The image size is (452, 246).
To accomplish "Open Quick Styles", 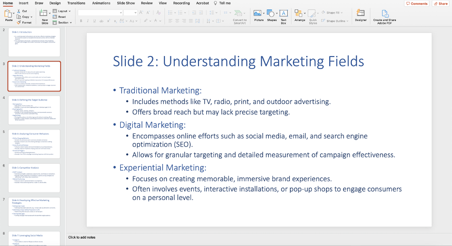I will click(313, 16).
